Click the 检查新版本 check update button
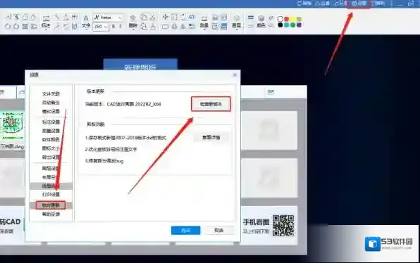420x263 pixels. tap(211, 104)
